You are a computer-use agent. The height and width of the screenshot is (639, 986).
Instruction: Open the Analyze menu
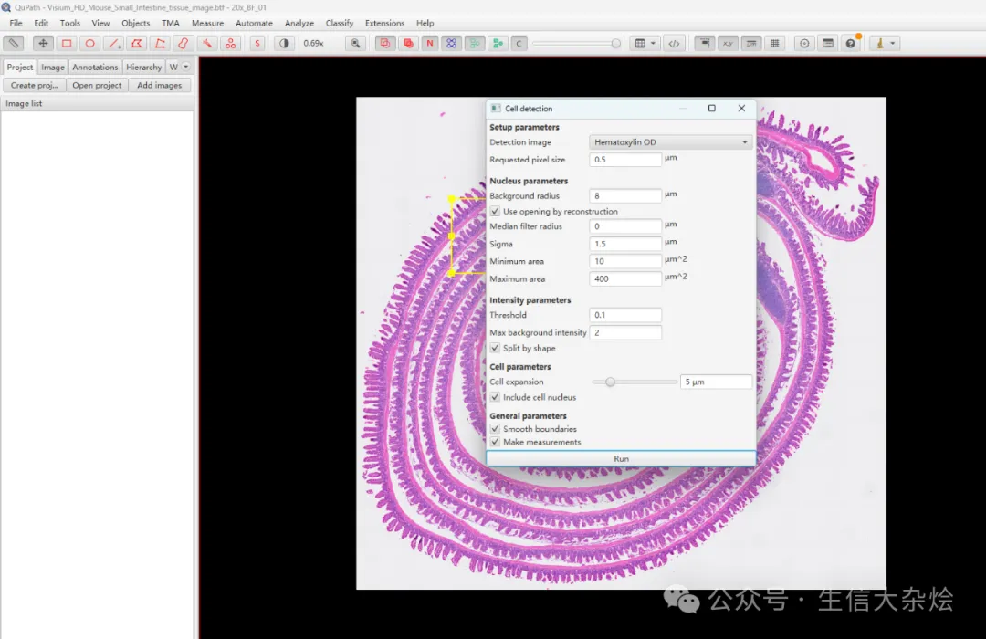pos(299,23)
